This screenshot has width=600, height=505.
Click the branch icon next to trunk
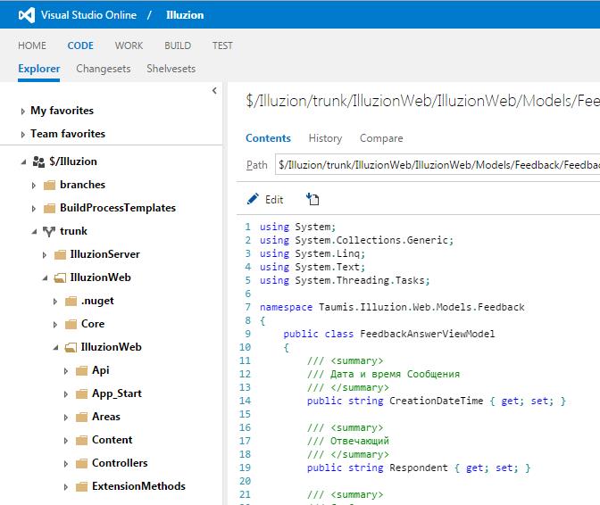coord(49,231)
